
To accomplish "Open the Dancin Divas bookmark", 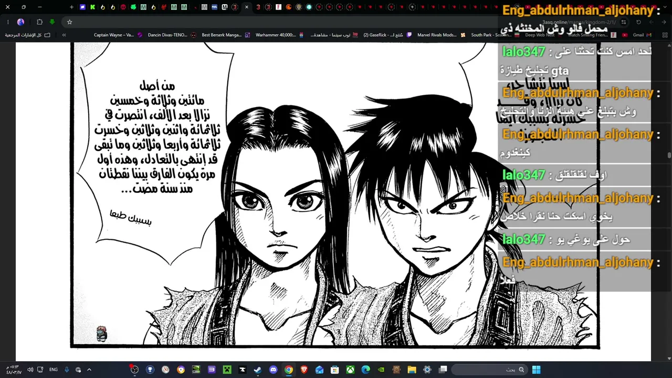I will coord(172,35).
